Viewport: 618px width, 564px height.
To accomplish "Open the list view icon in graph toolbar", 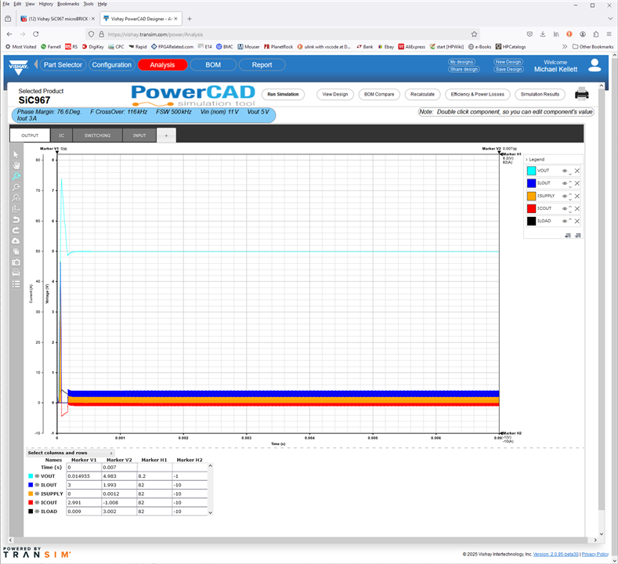I will pyautogui.click(x=16, y=284).
